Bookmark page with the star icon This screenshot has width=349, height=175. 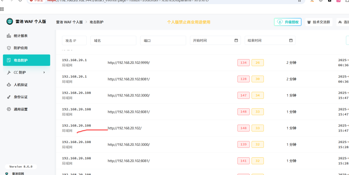click(299, 1)
